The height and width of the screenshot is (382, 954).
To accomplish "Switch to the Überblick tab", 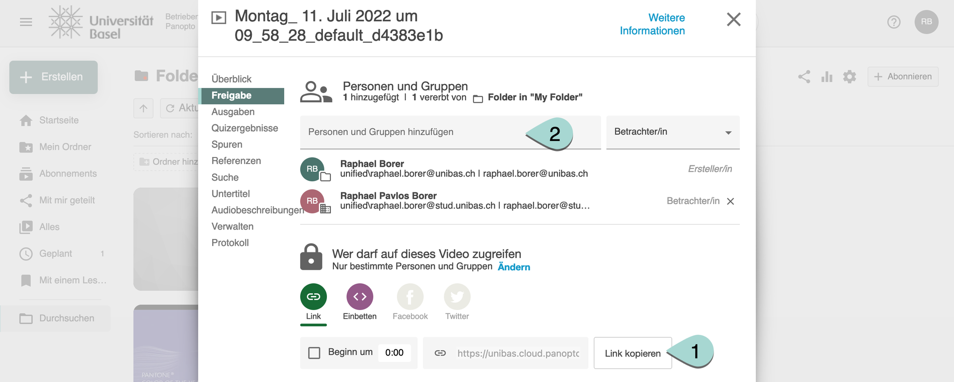I will tap(232, 79).
